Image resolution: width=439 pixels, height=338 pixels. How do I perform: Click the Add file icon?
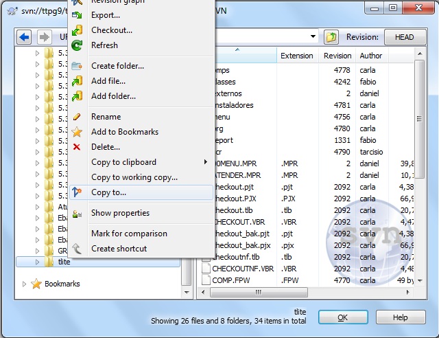(77, 81)
